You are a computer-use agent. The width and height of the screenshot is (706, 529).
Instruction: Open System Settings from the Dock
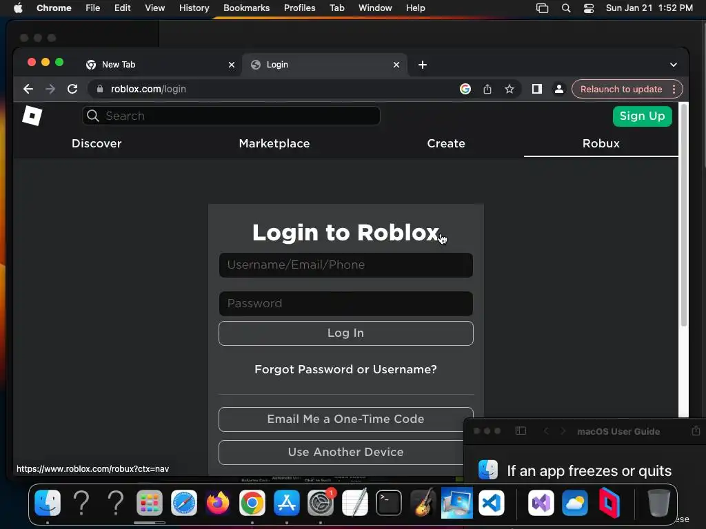[x=321, y=503]
